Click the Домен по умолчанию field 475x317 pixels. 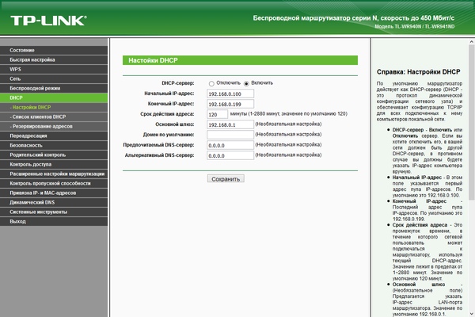(x=230, y=135)
